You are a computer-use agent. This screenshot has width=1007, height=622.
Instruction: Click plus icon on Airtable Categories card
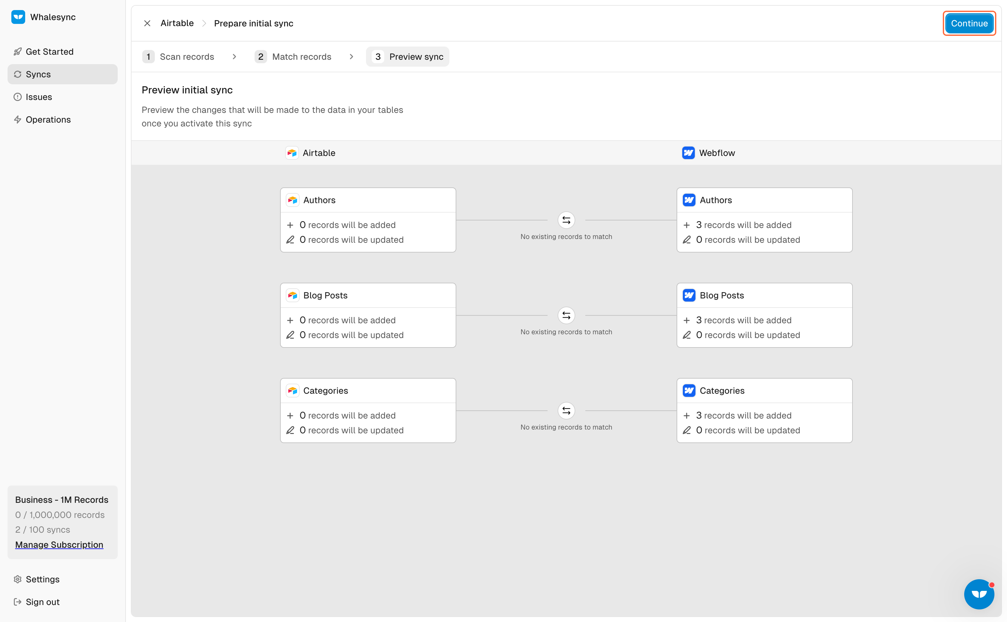(x=290, y=415)
